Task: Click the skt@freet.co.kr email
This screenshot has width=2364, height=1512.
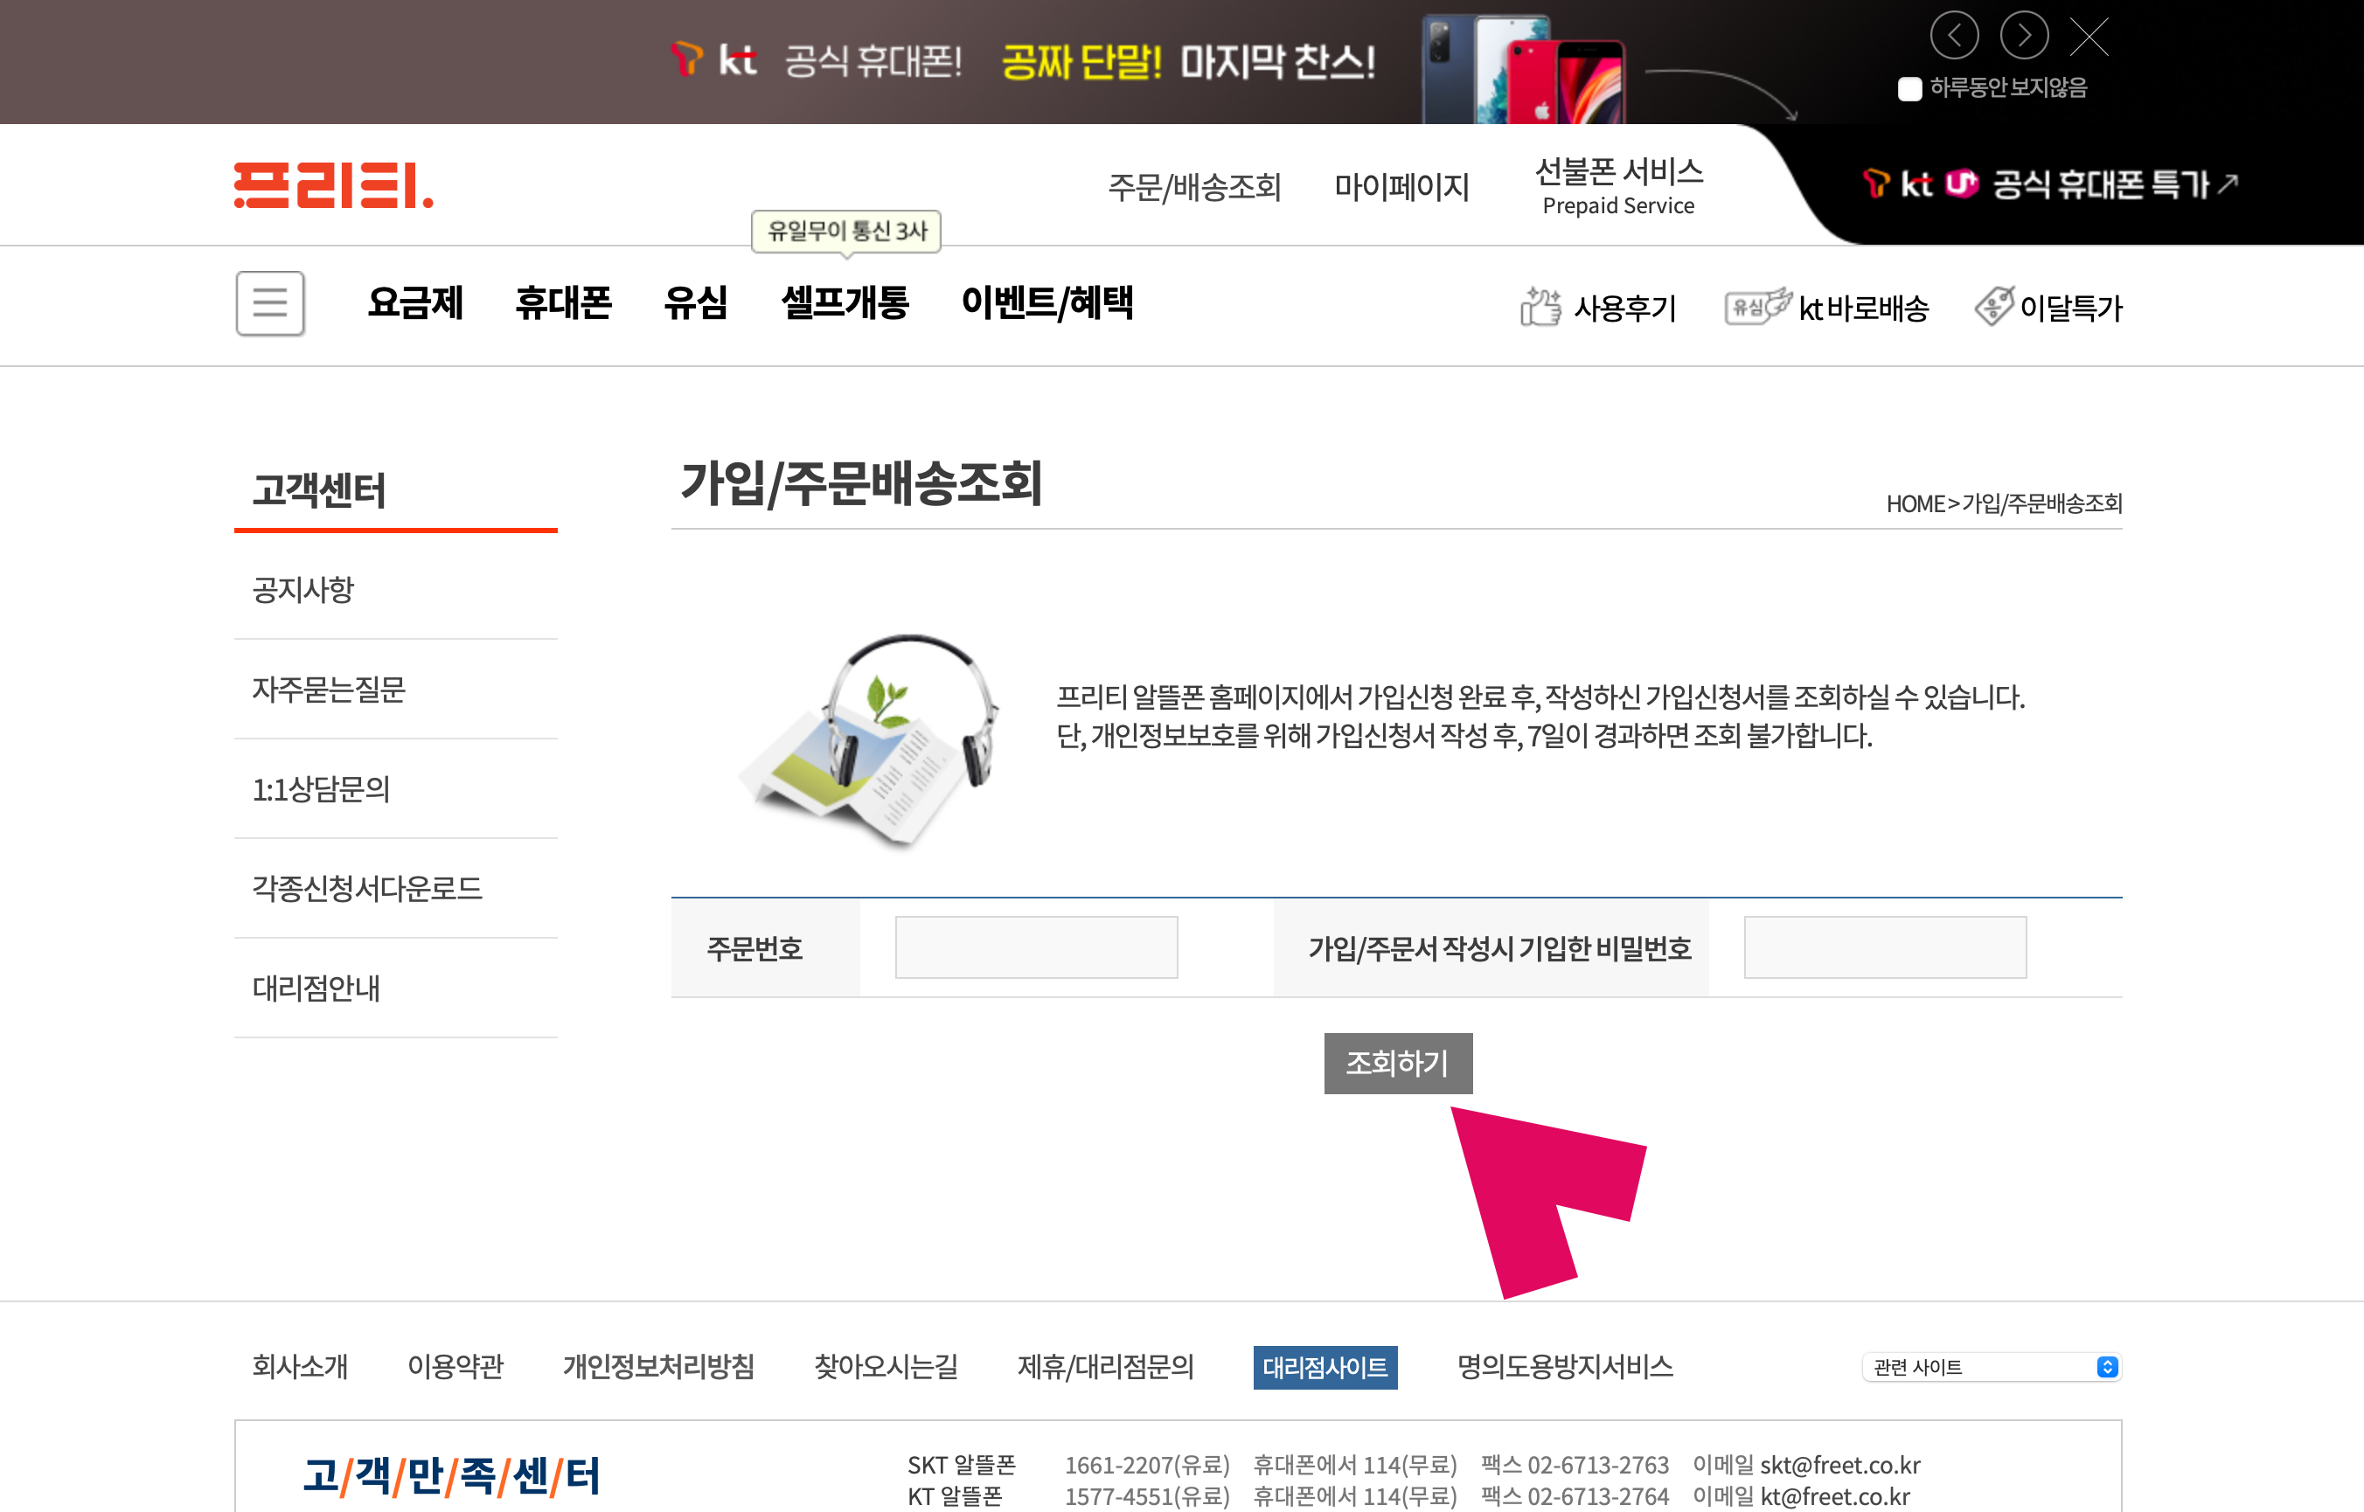Action: (x=1839, y=1465)
